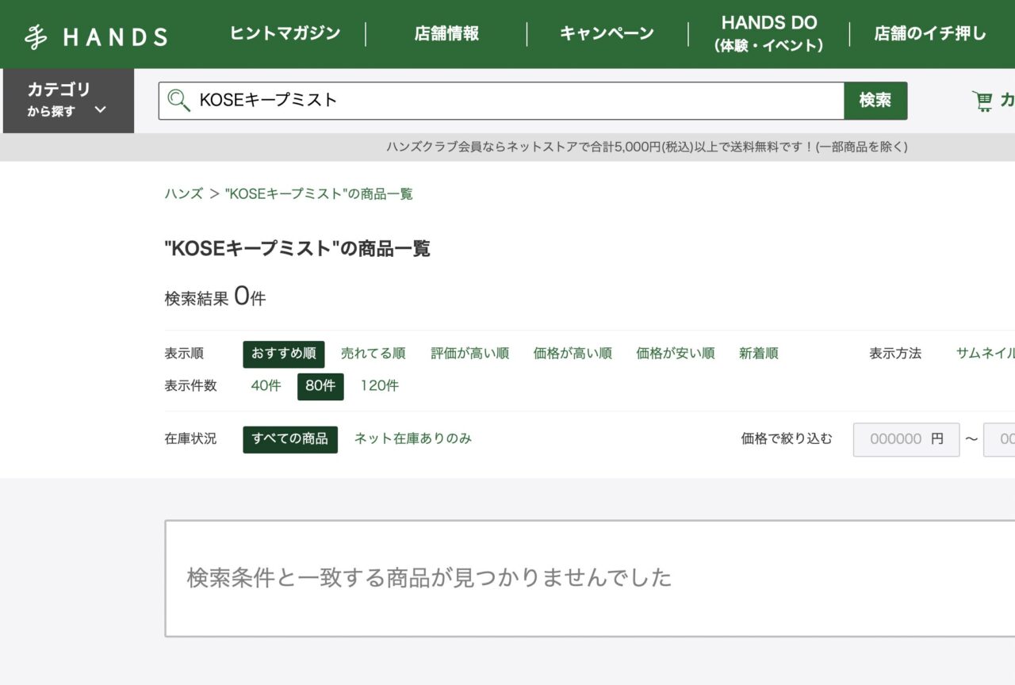Show 120件 per page
The image size is (1015, 685).
coord(380,386)
